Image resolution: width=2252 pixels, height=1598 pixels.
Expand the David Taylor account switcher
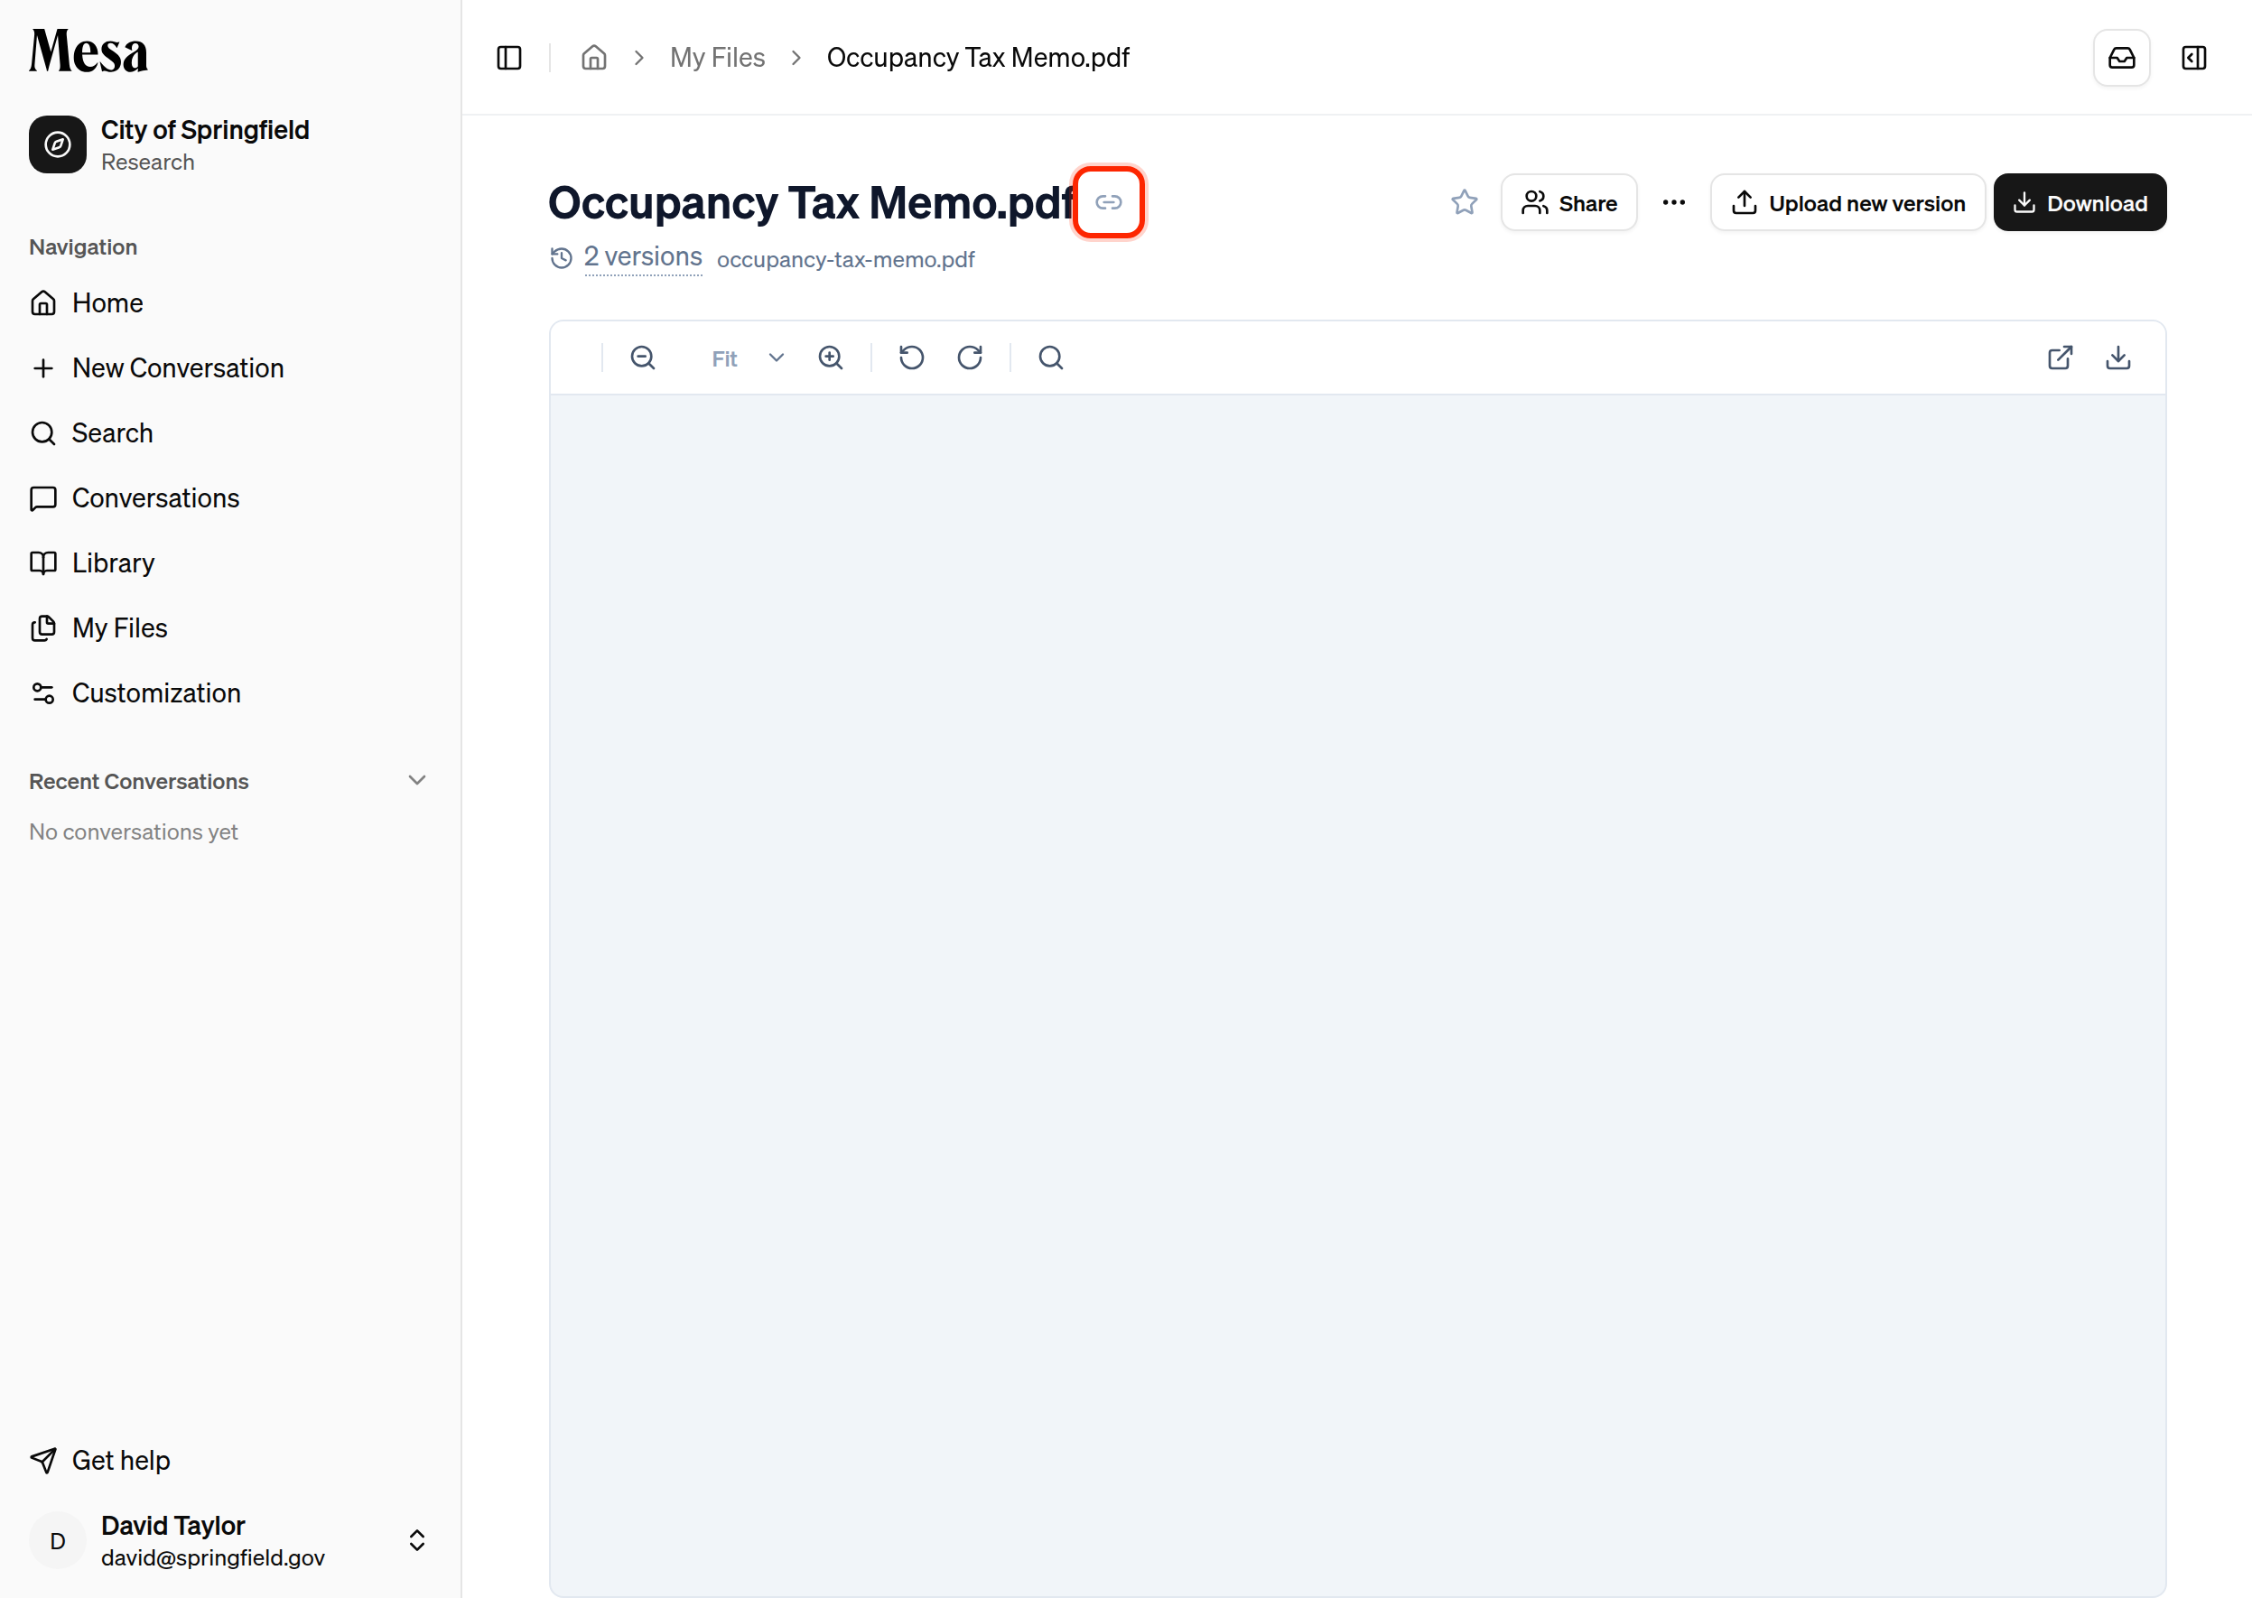(417, 1540)
